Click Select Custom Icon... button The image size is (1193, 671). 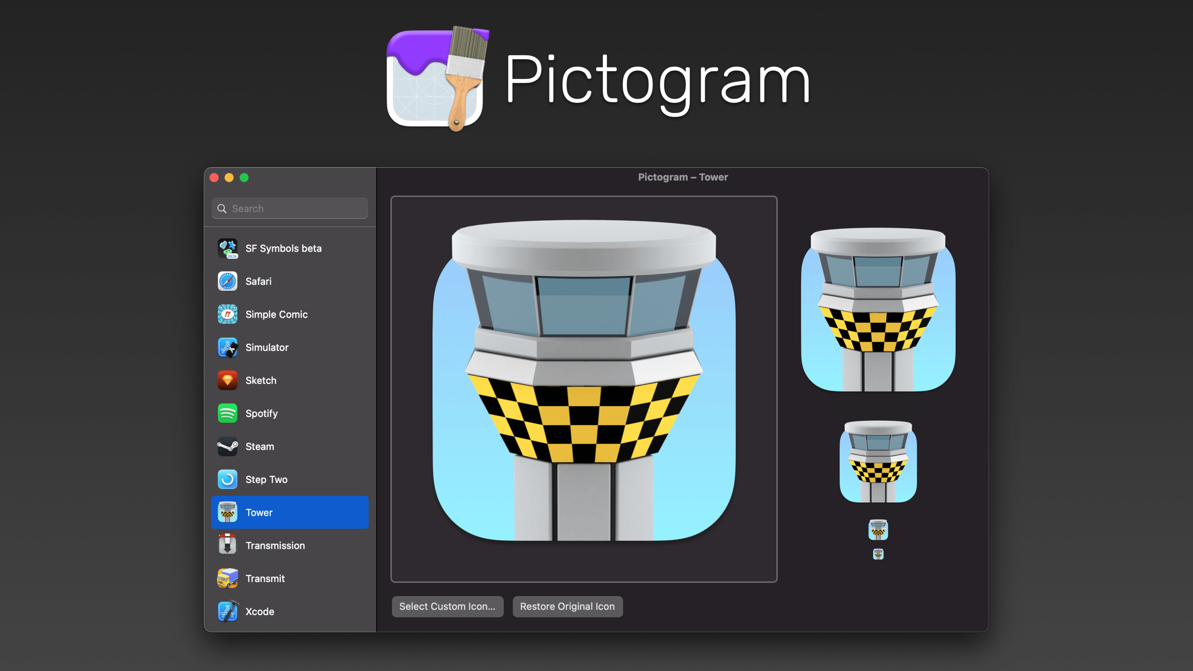point(447,607)
